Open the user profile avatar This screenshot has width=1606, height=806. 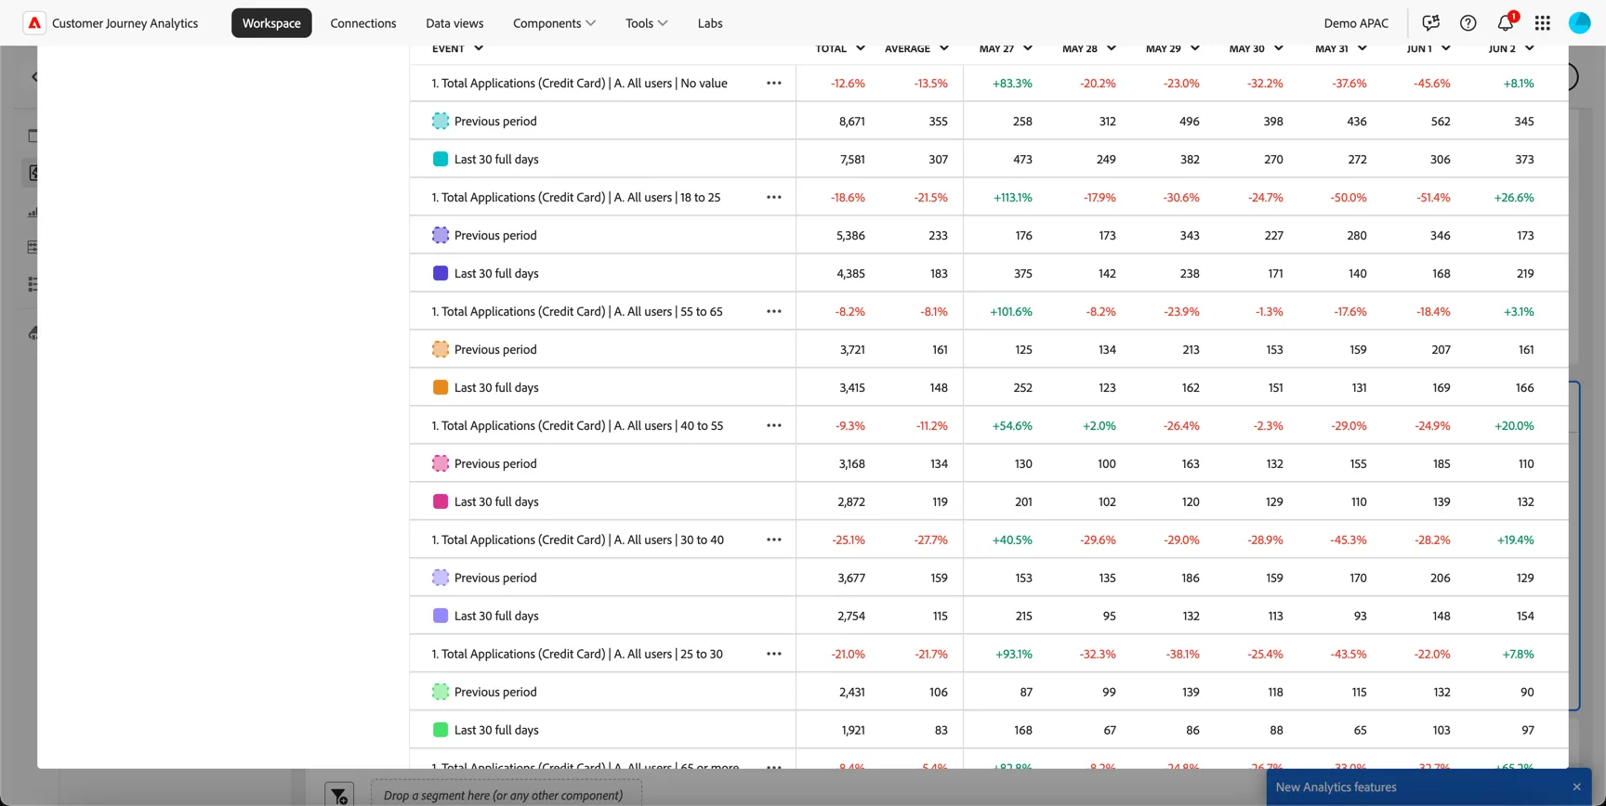tap(1579, 23)
